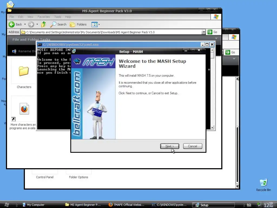Click the Go button in MS Agent window
277x208 pixels.
coord(212,32)
